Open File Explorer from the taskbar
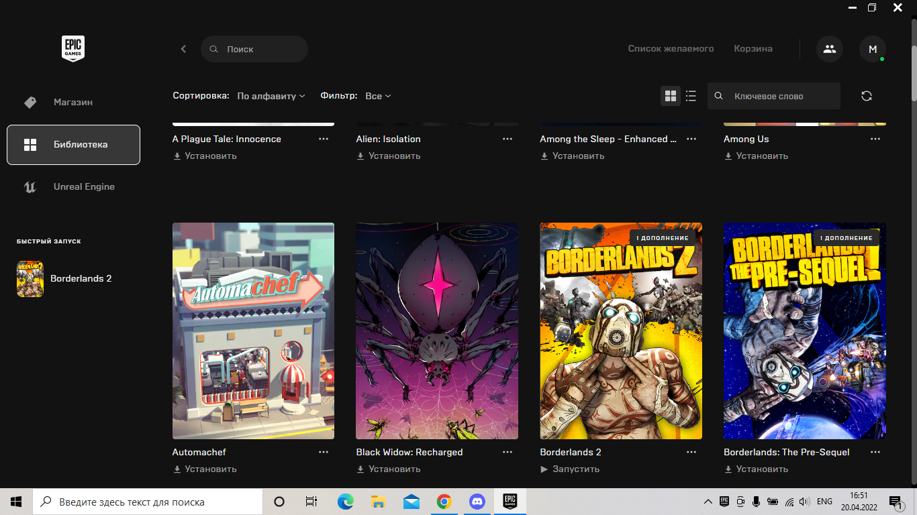Screen dimensions: 917x515 tap(378, 502)
